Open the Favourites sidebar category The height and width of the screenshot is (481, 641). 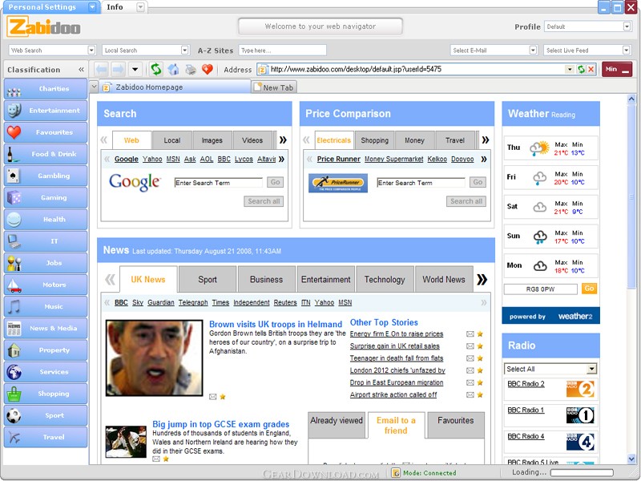46,132
